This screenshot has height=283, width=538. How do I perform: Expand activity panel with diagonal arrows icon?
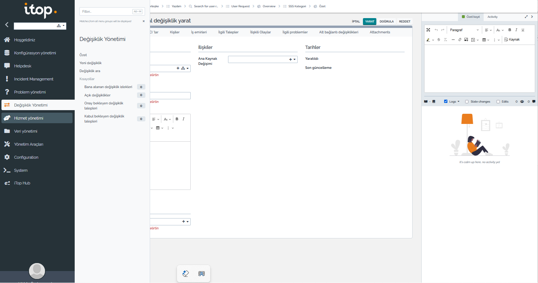click(526, 17)
